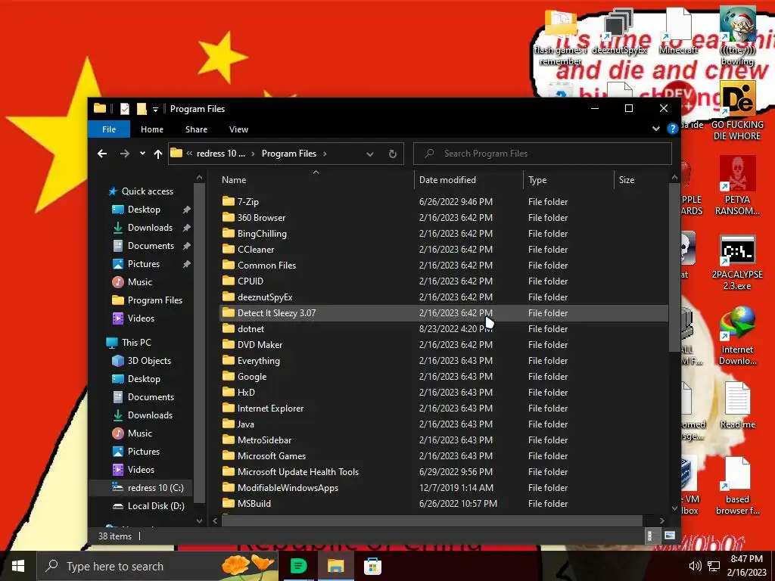775x581 pixels.
Task: Open the 360 Browser folder
Action: click(x=261, y=218)
